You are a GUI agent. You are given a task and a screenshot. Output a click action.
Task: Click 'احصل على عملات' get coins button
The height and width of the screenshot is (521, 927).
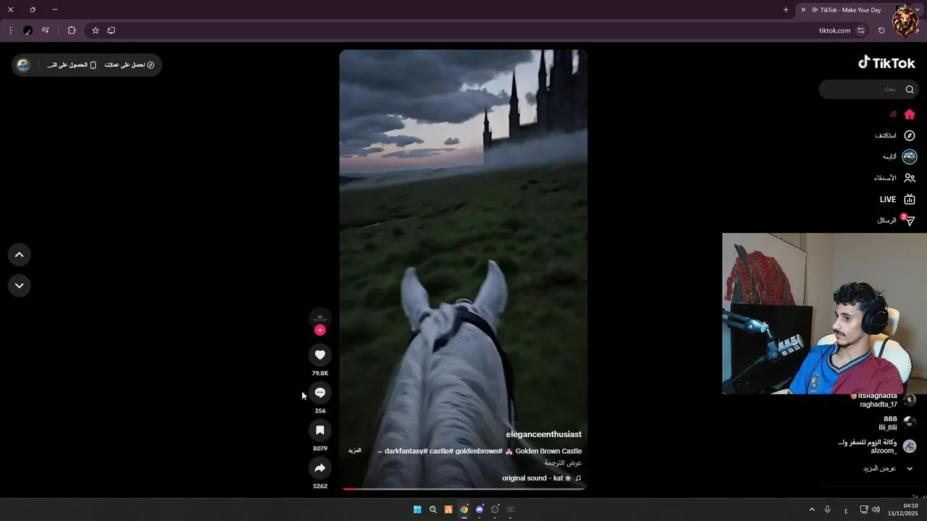pyautogui.click(x=130, y=65)
